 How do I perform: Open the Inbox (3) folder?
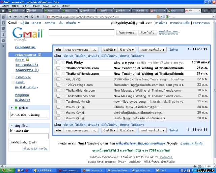[x=28, y=55]
